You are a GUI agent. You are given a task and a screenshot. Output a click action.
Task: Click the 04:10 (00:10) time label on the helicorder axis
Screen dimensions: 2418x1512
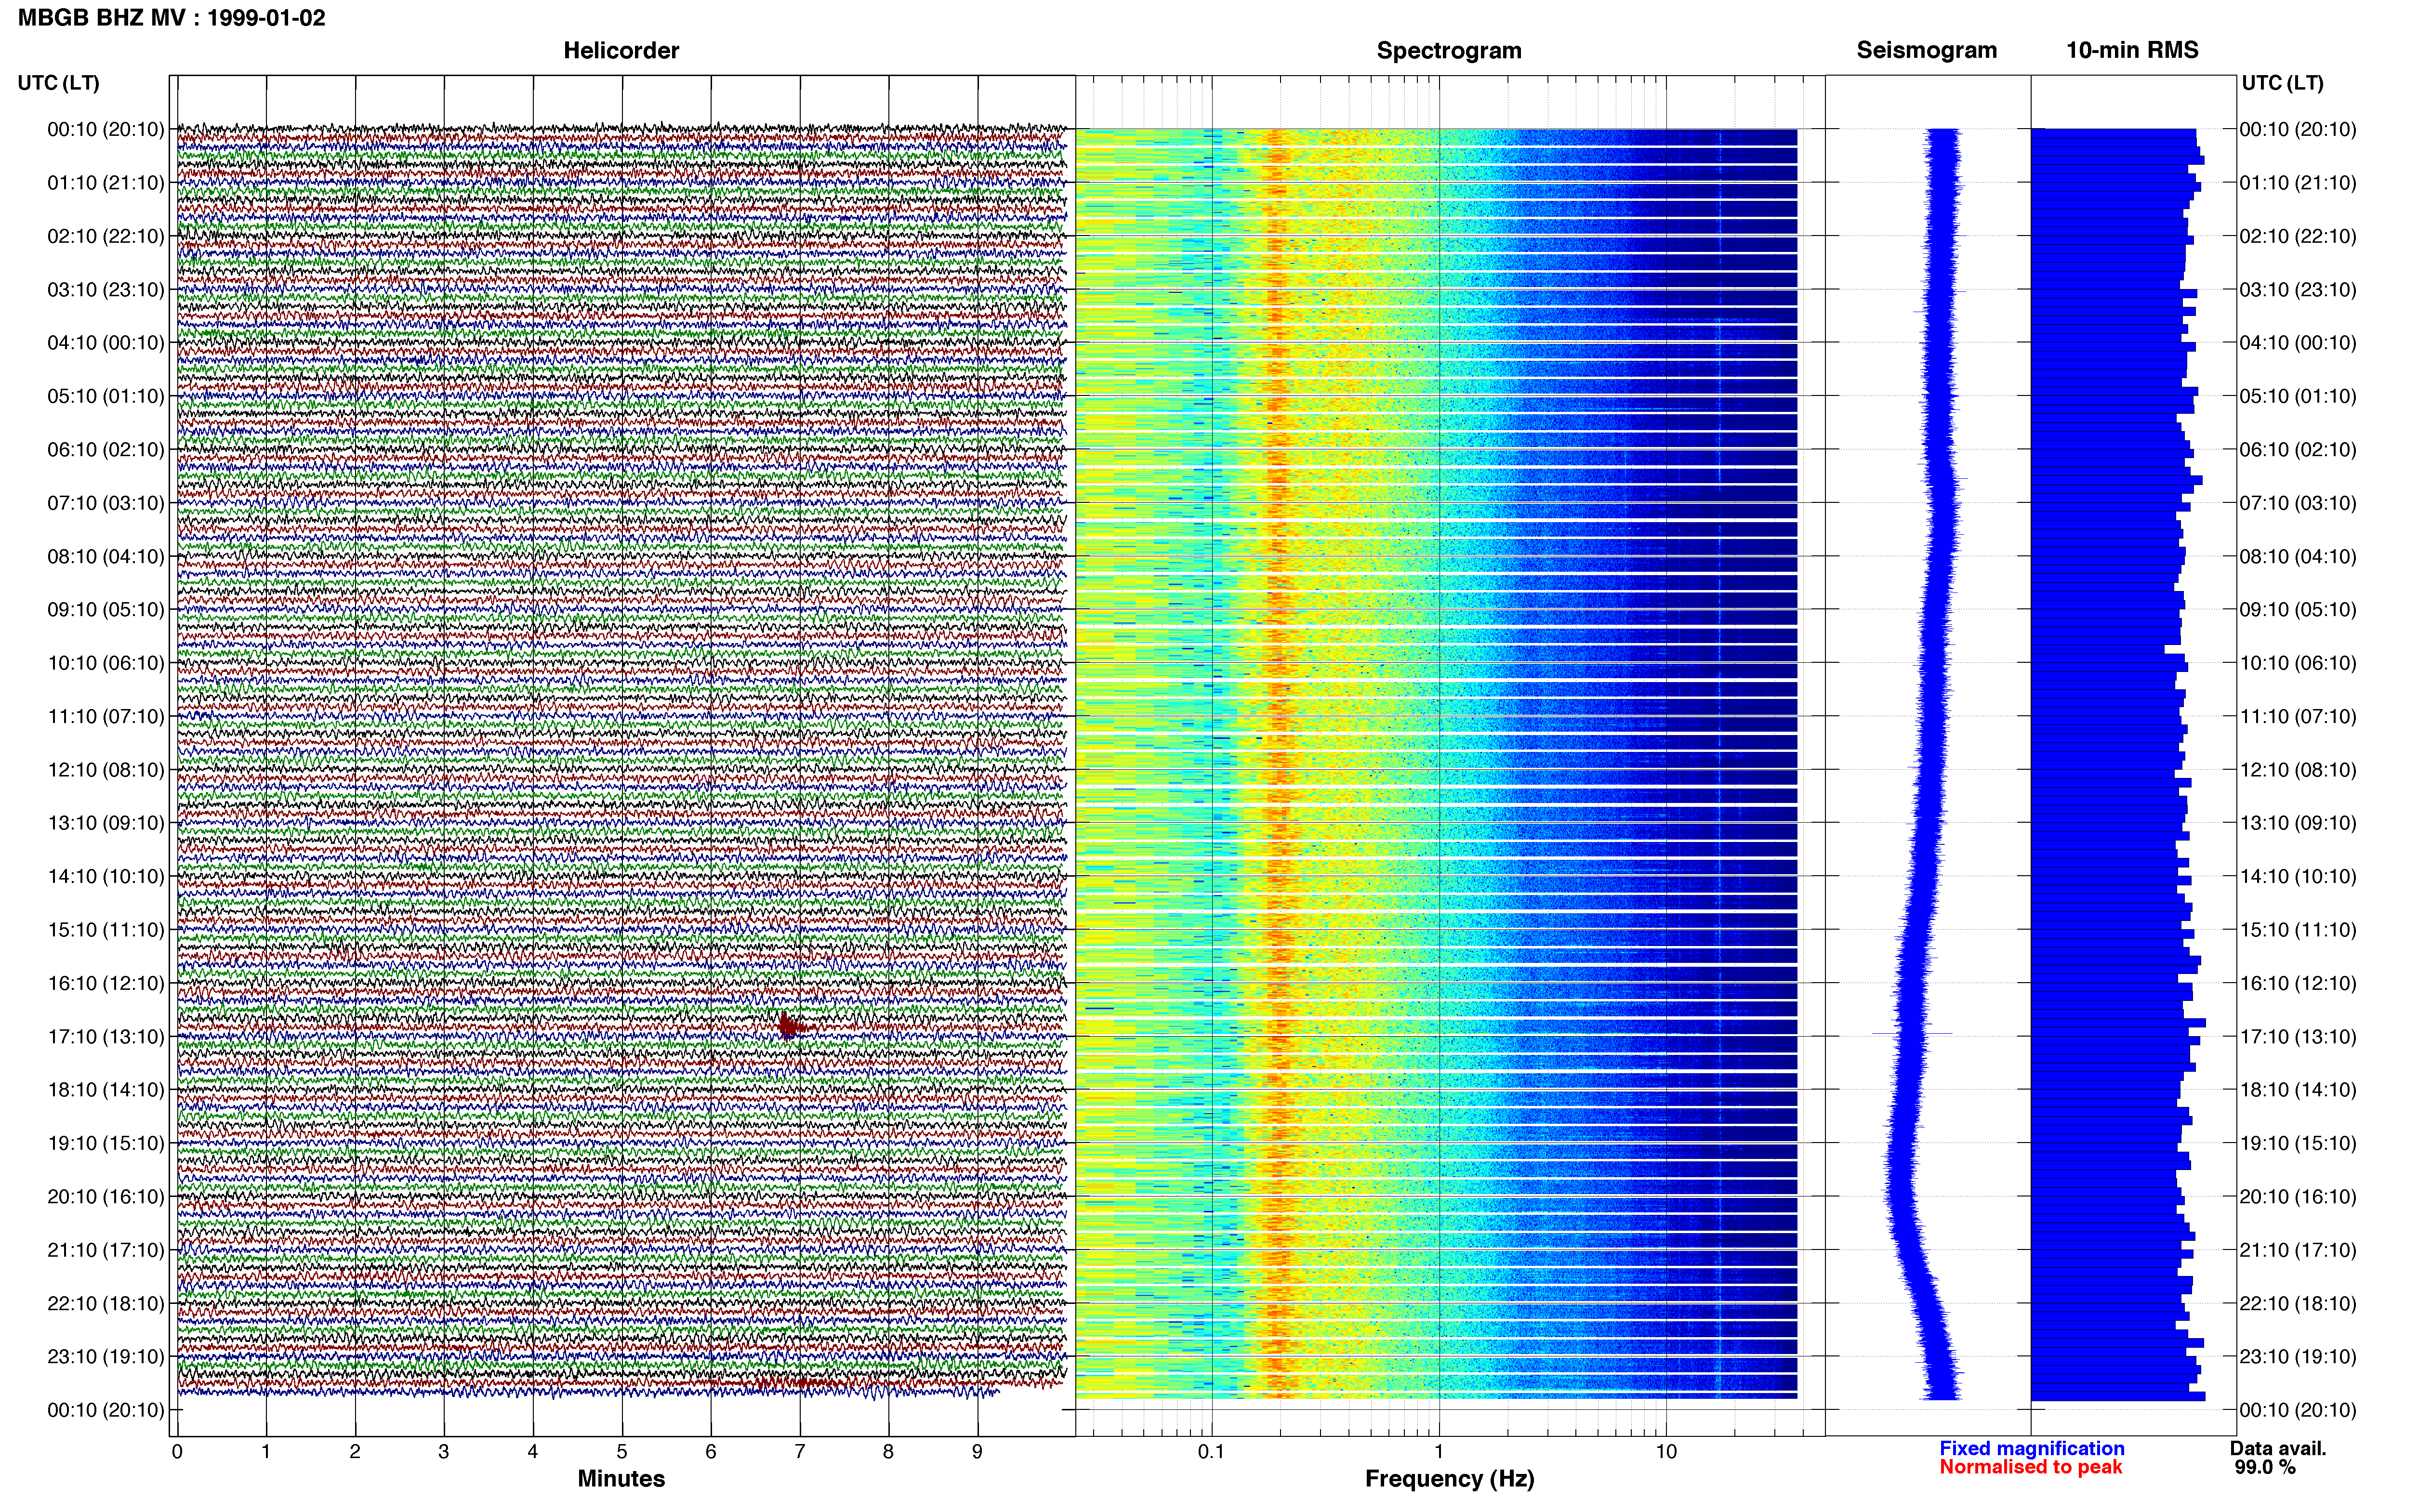tap(106, 343)
